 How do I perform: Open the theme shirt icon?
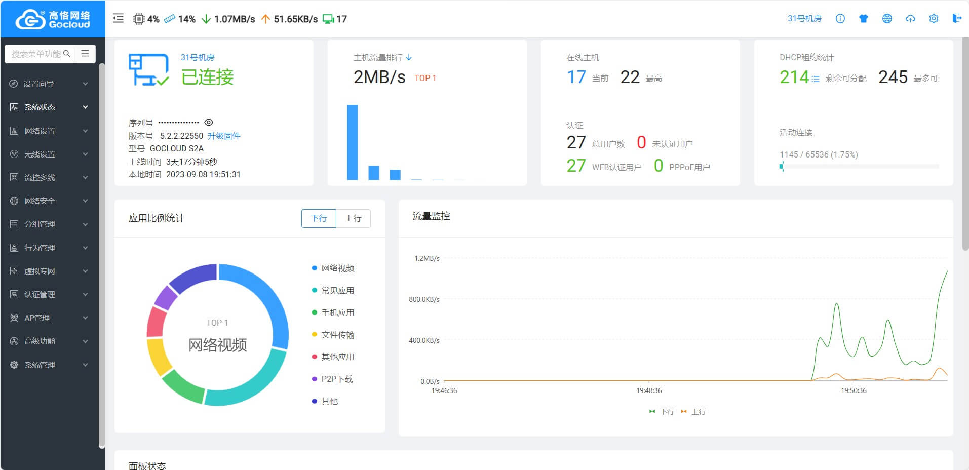pos(864,19)
